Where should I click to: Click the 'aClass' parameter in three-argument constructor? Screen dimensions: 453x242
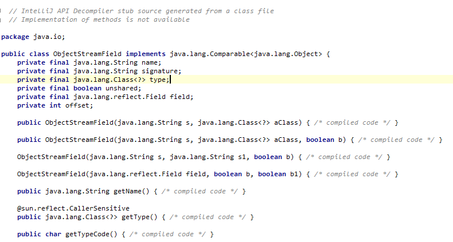[x=286, y=140]
